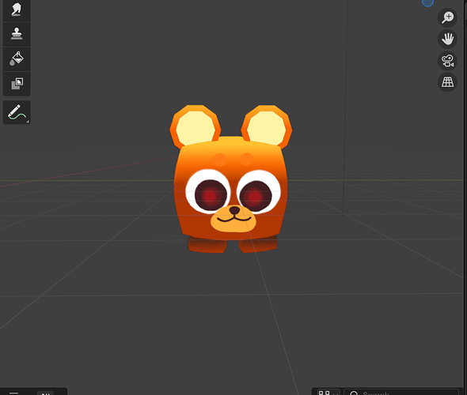Click the partially visible button beside the hamburger menu
This screenshot has height=395, width=467.
[x=45, y=393]
